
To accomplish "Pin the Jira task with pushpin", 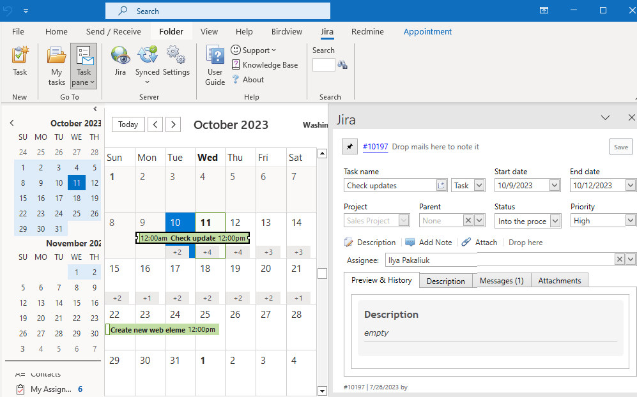I will click(x=349, y=147).
